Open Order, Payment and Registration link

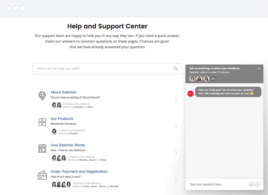(x=79, y=172)
